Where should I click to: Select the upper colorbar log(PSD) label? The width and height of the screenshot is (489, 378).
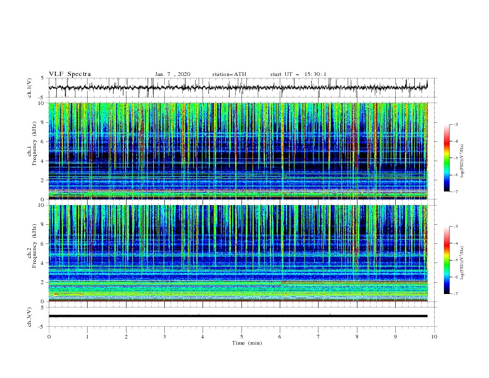click(462, 161)
